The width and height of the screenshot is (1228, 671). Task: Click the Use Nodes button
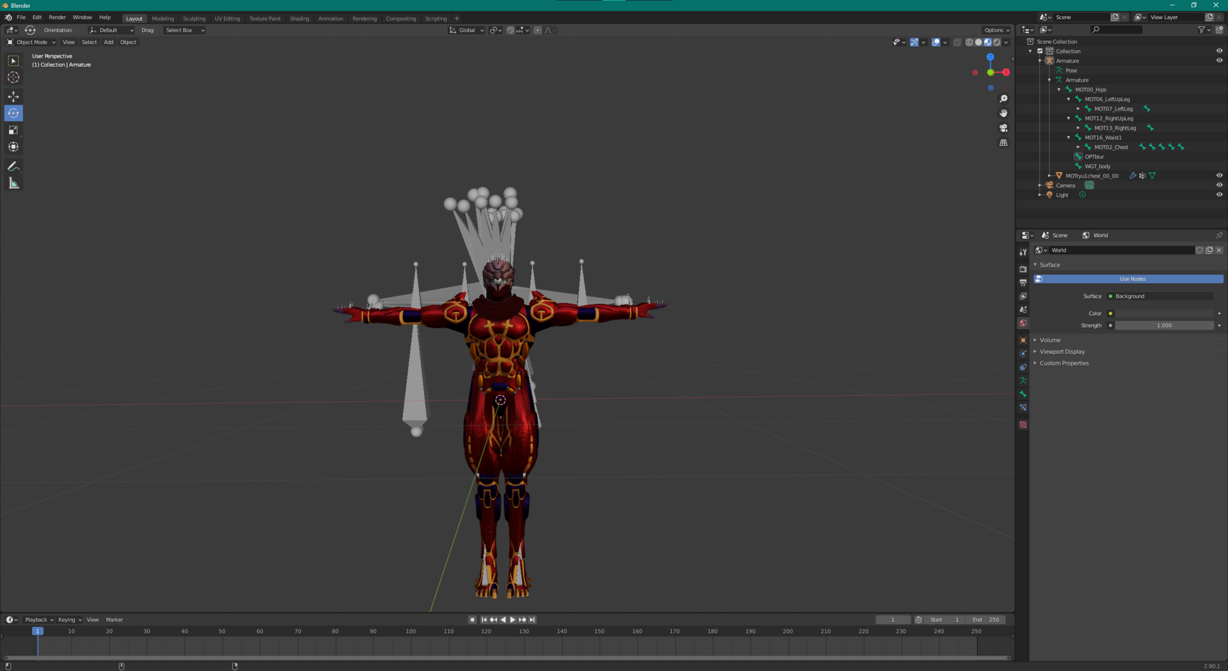[x=1128, y=279]
